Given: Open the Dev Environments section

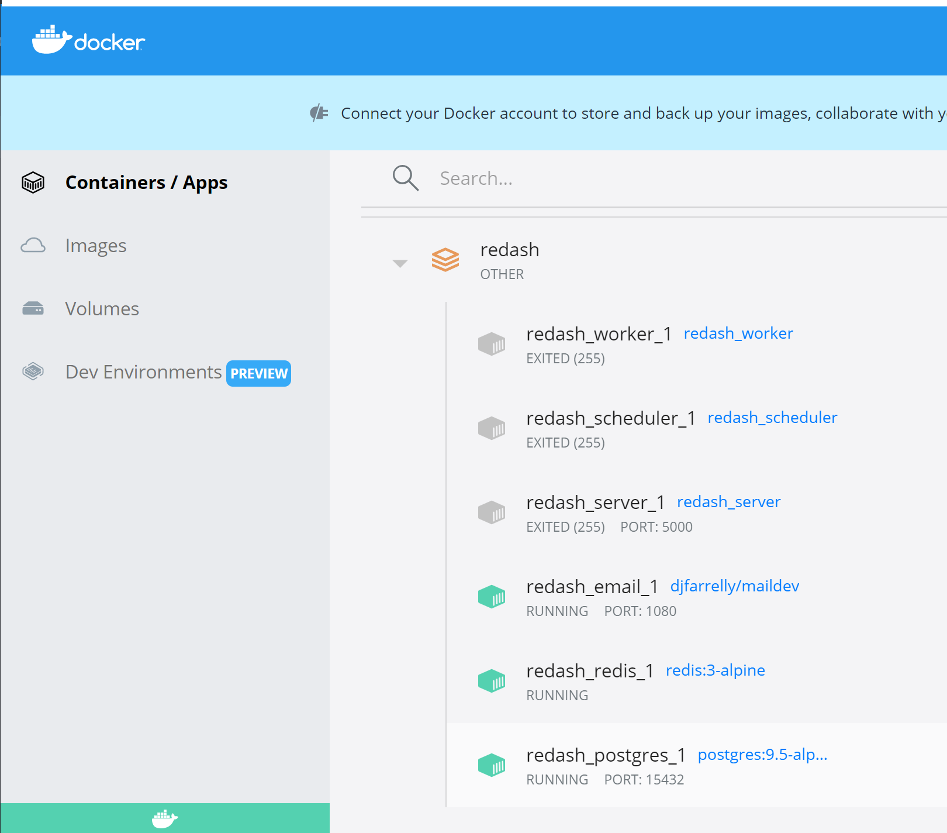Looking at the screenshot, I should click(x=143, y=372).
